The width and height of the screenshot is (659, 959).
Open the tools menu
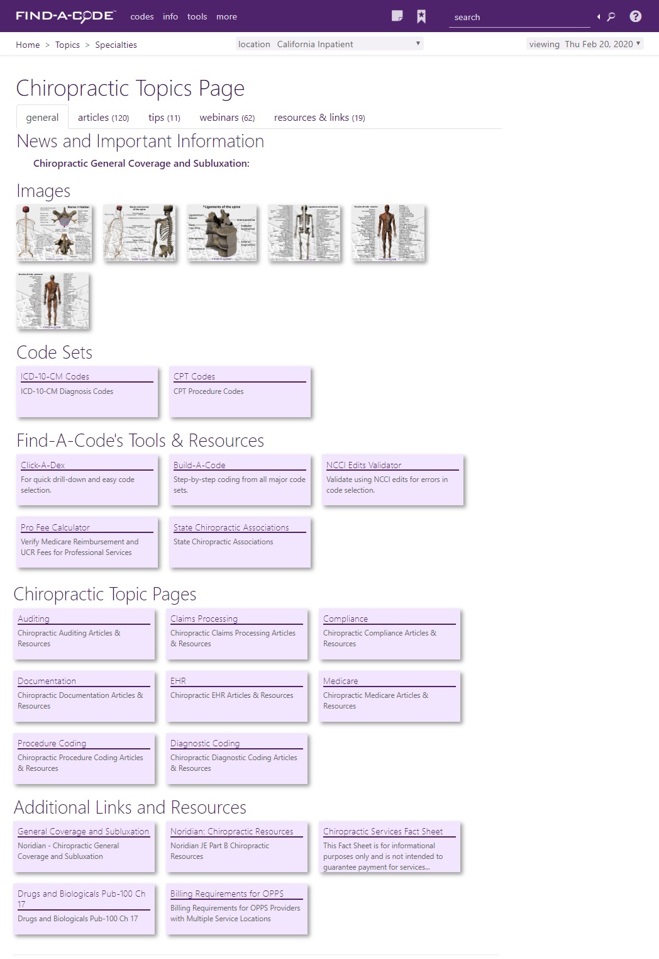197,17
